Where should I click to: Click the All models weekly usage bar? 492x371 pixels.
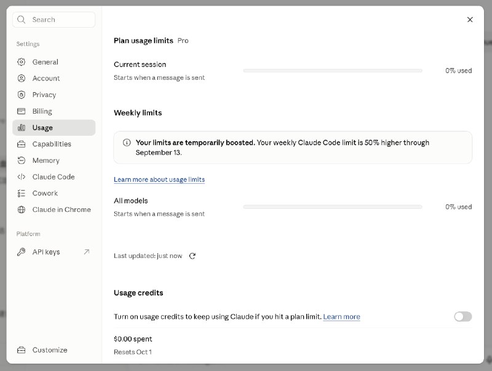(x=333, y=207)
